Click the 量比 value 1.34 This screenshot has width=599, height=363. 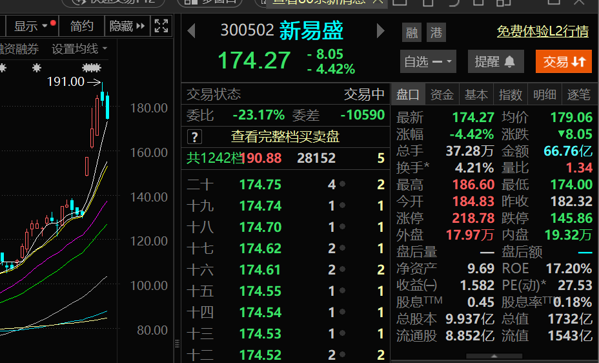(x=579, y=168)
